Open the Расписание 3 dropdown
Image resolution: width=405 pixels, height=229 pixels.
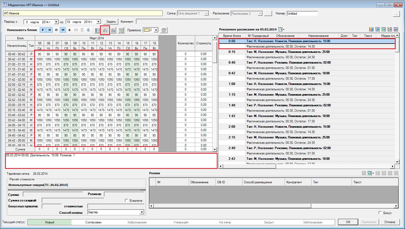coord(260,13)
